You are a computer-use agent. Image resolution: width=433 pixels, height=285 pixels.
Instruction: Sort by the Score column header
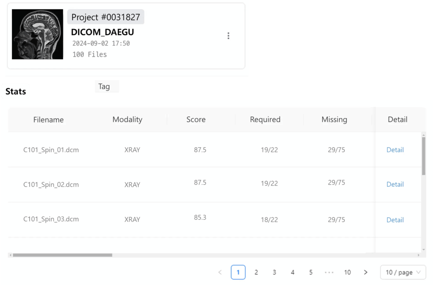click(x=196, y=119)
